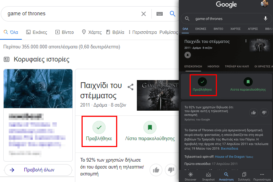Open Snapshot in mobile bottom bar
The height and width of the screenshot is (182, 273).
click(208, 177)
